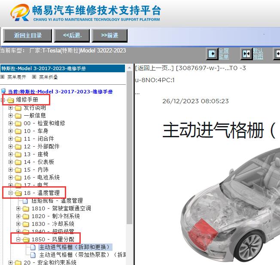
Task: Click [返回上一页..] link in content pane
Action: tap(154, 68)
